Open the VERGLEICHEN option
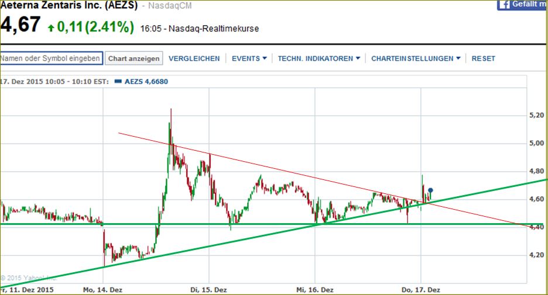The height and width of the screenshot is (295, 548). pyautogui.click(x=194, y=58)
